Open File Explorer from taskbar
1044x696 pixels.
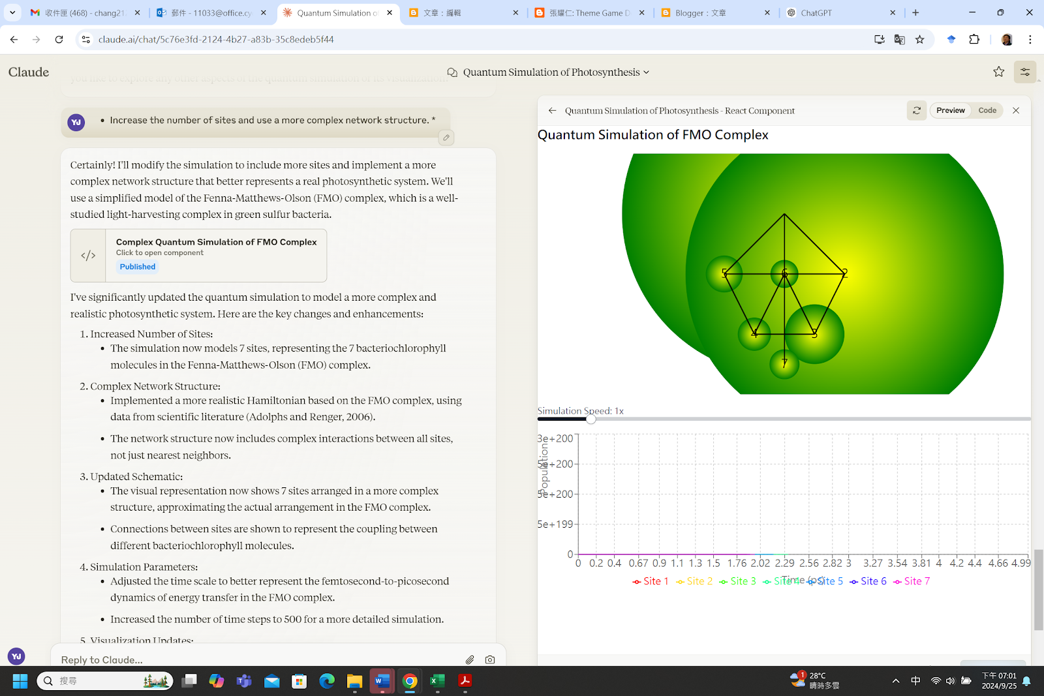click(354, 681)
